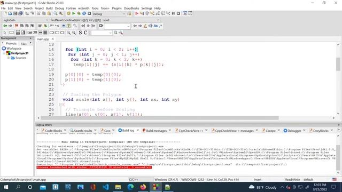Click the green Run icon
The height and width of the screenshot is (192, 342).
pos(74,13)
